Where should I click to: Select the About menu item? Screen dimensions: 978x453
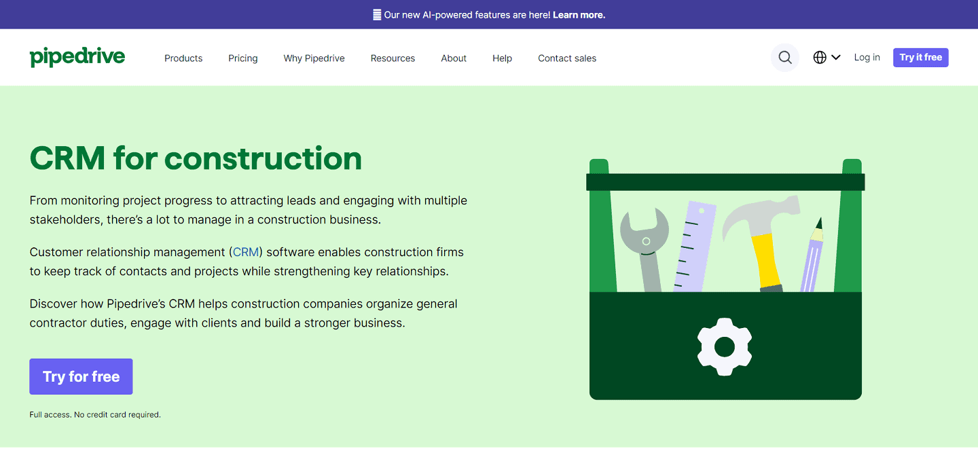pos(453,58)
